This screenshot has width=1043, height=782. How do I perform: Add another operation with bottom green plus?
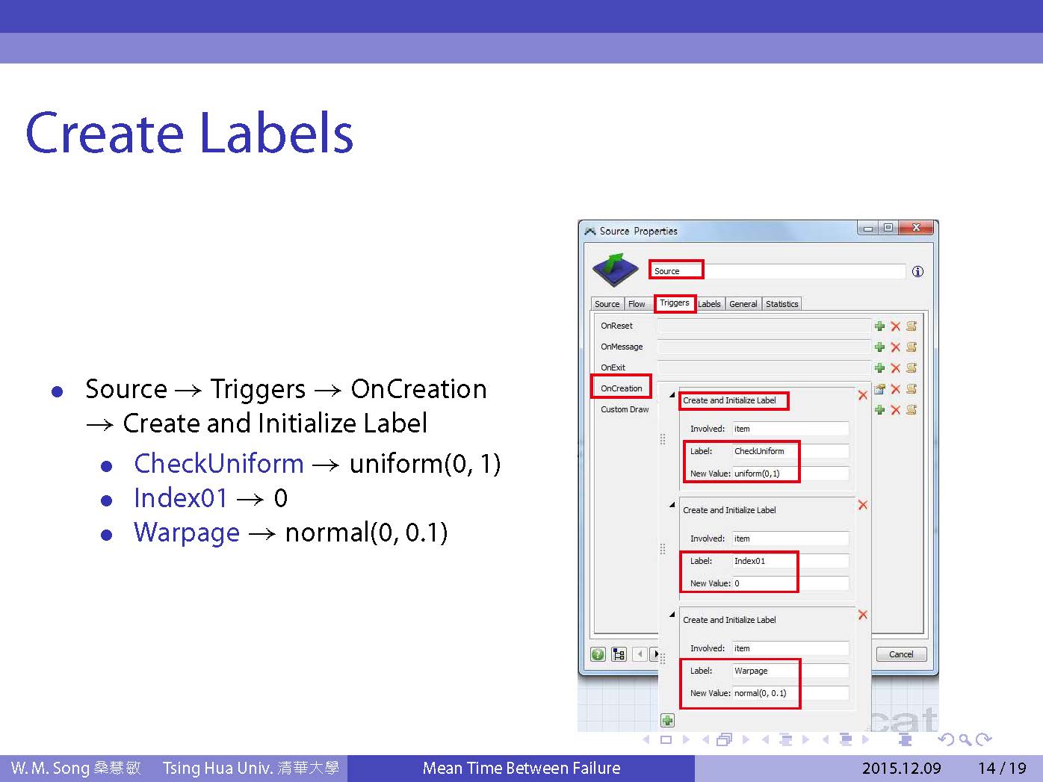point(667,720)
